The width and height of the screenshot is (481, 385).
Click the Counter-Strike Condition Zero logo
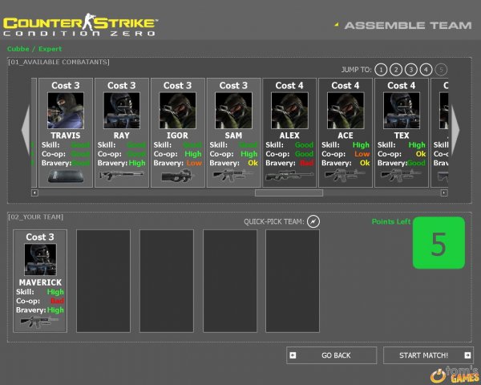point(80,25)
